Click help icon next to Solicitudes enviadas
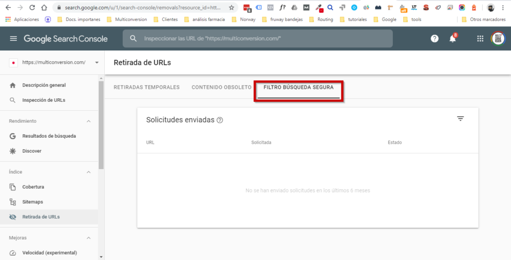The width and height of the screenshot is (511, 260). coord(220,120)
